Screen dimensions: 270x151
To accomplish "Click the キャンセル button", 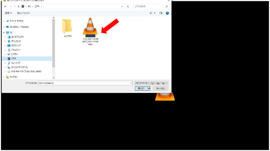I will tap(160, 88).
